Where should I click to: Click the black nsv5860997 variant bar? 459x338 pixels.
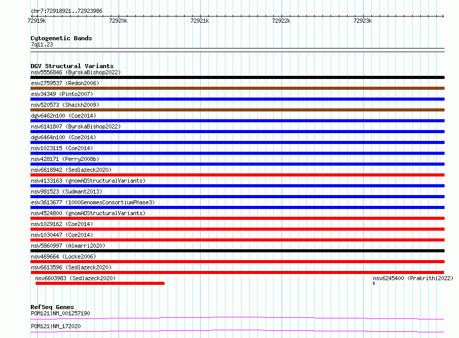point(237,251)
